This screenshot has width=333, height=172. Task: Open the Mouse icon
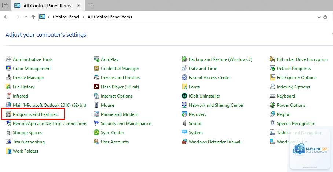coord(96,105)
